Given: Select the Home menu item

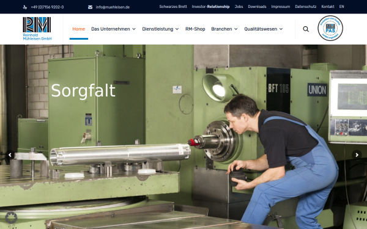Looking at the screenshot, I should coord(79,29).
